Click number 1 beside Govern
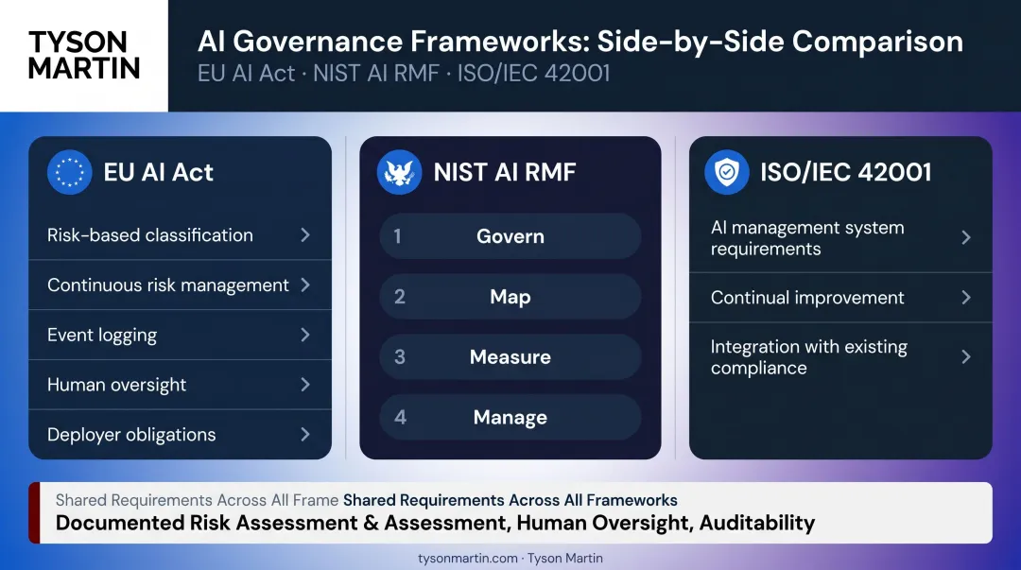Viewport: 1021px width, 570px height. [x=397, y=235]
